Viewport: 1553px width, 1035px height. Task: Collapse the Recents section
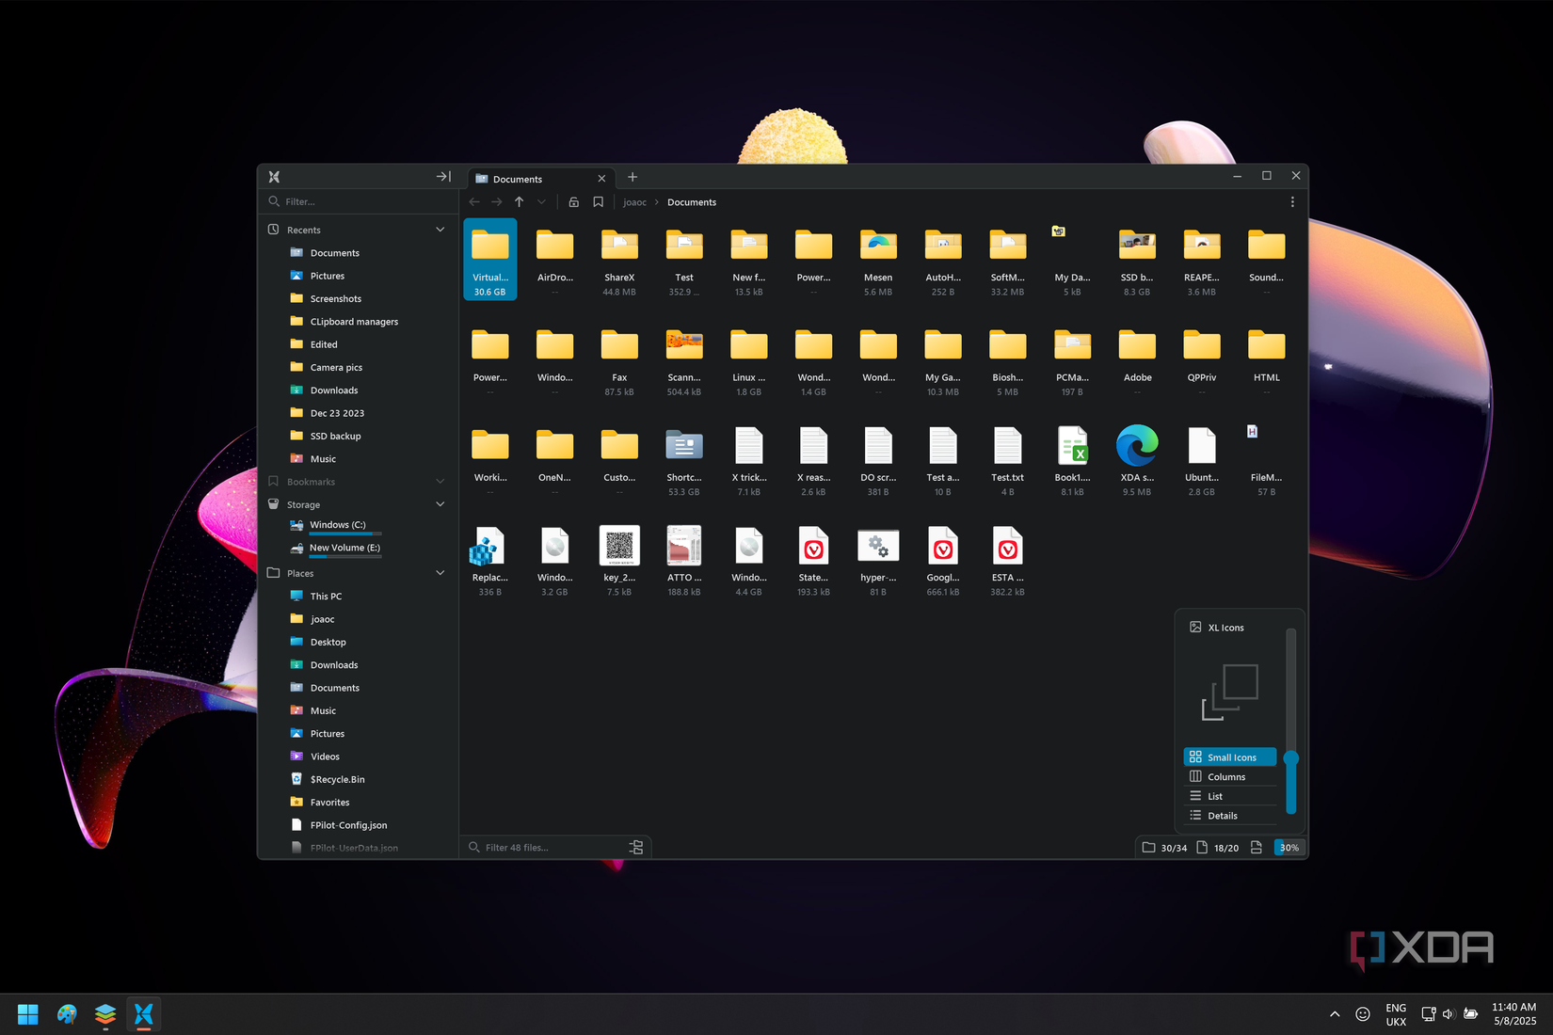(440, 229)
